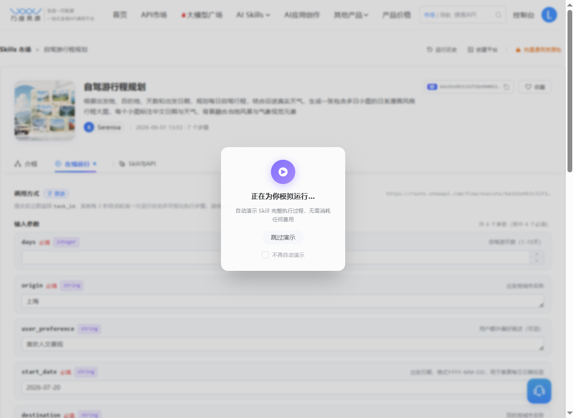Click the 跳过演示 button

pyautogui.click(x=283, y=237)
